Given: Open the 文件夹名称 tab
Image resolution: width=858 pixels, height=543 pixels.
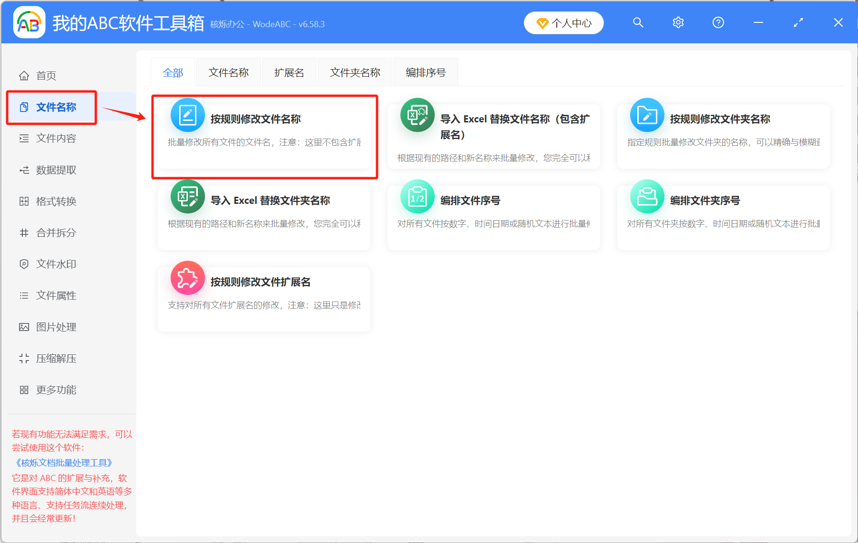Looking at the screenshot, I should click(x=355, y=72).
